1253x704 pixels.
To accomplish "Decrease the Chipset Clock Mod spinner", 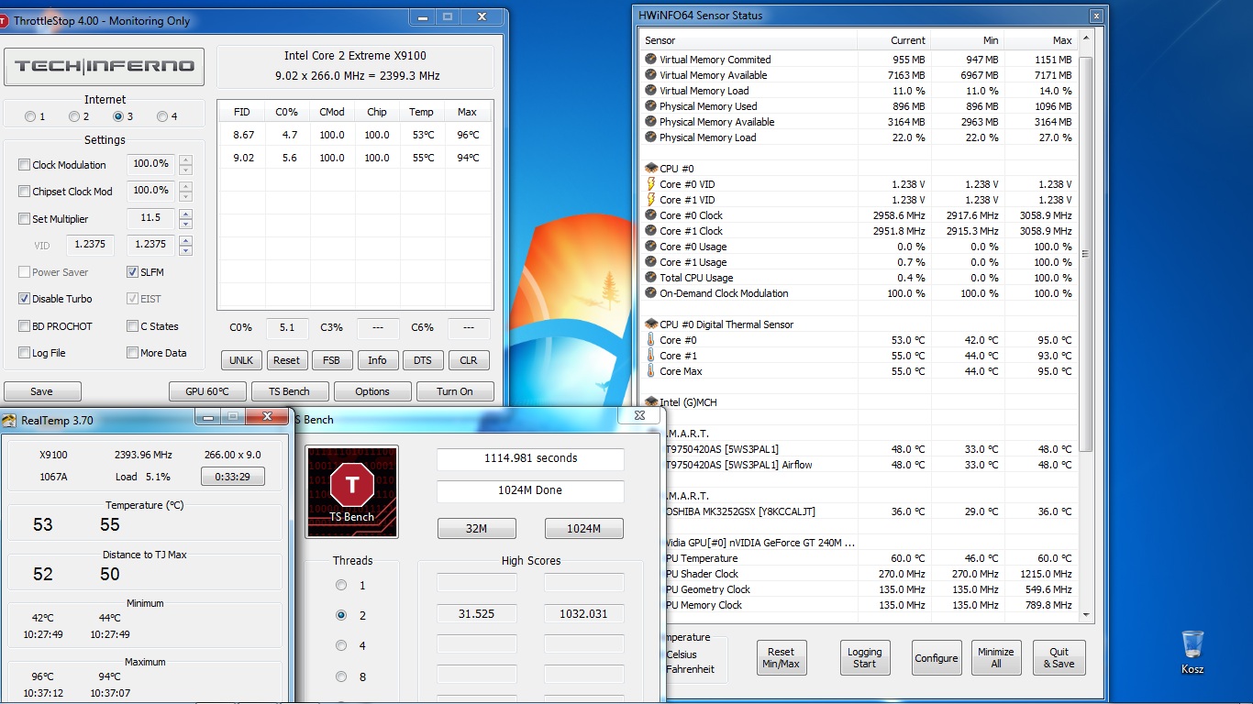I will coord(185,196).
